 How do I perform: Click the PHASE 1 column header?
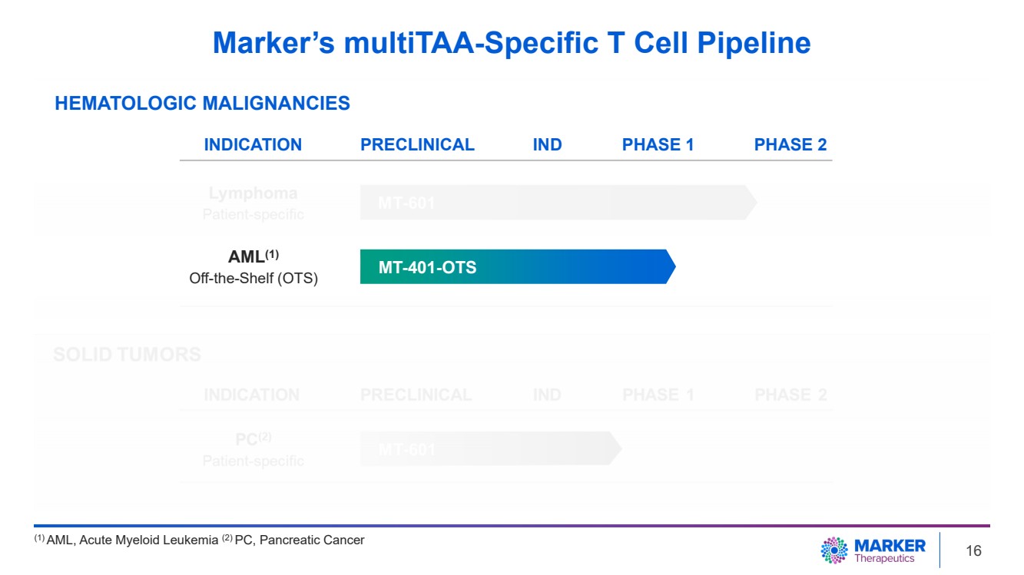pyautogui.click(x=658, y=145)
